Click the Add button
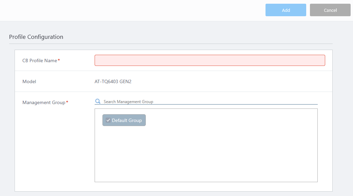This screenshot has width=353, height=196. [286, 10]
